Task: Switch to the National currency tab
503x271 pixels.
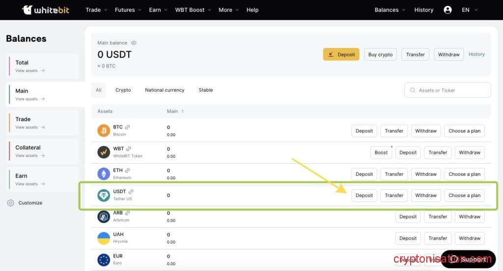Action: pyautogui.click(x=165, y=90)
